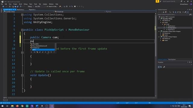The image size is (193, 108).
Task: Open the Error List panel tab
Action: [5, 100]
